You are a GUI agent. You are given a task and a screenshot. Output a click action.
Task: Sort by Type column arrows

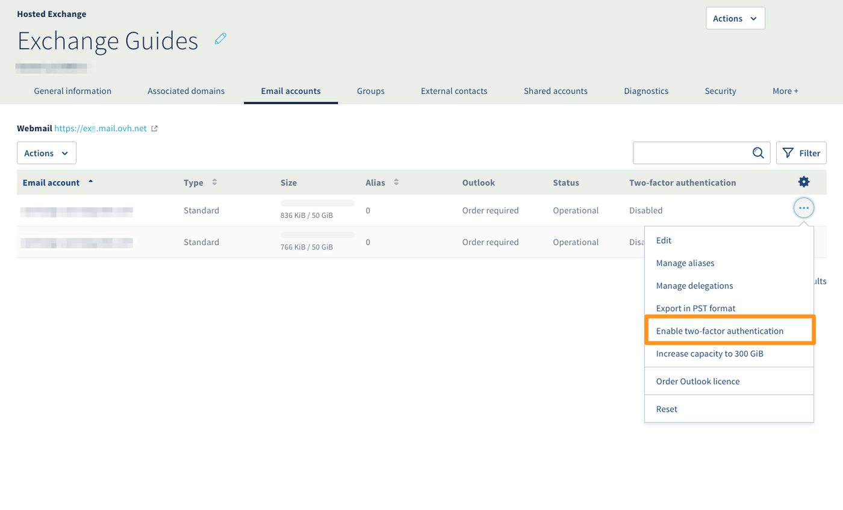tap(214, 182)
